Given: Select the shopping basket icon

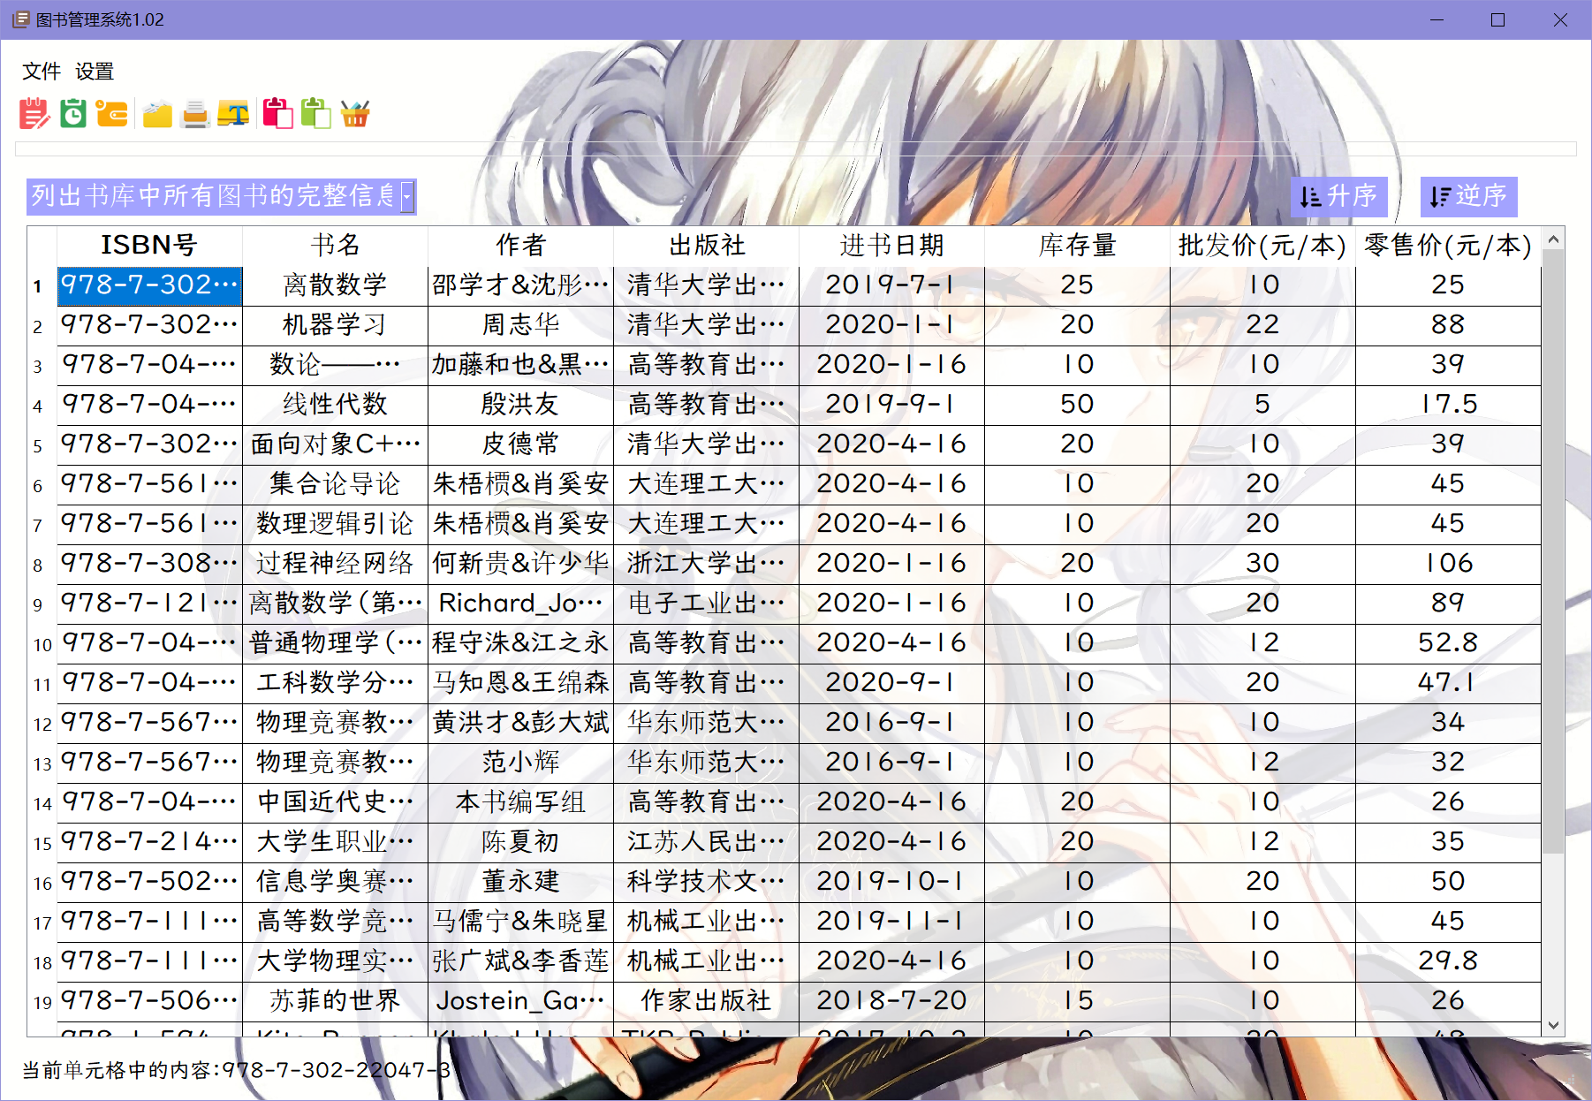Looking at the screenshot, I should 355,113.
